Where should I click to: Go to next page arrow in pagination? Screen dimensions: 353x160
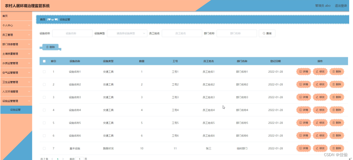(63, 159)
